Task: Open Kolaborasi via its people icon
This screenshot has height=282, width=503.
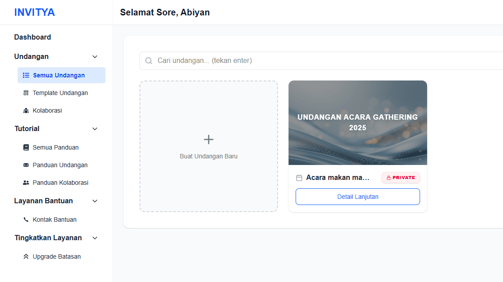Action: pos(26,110)
